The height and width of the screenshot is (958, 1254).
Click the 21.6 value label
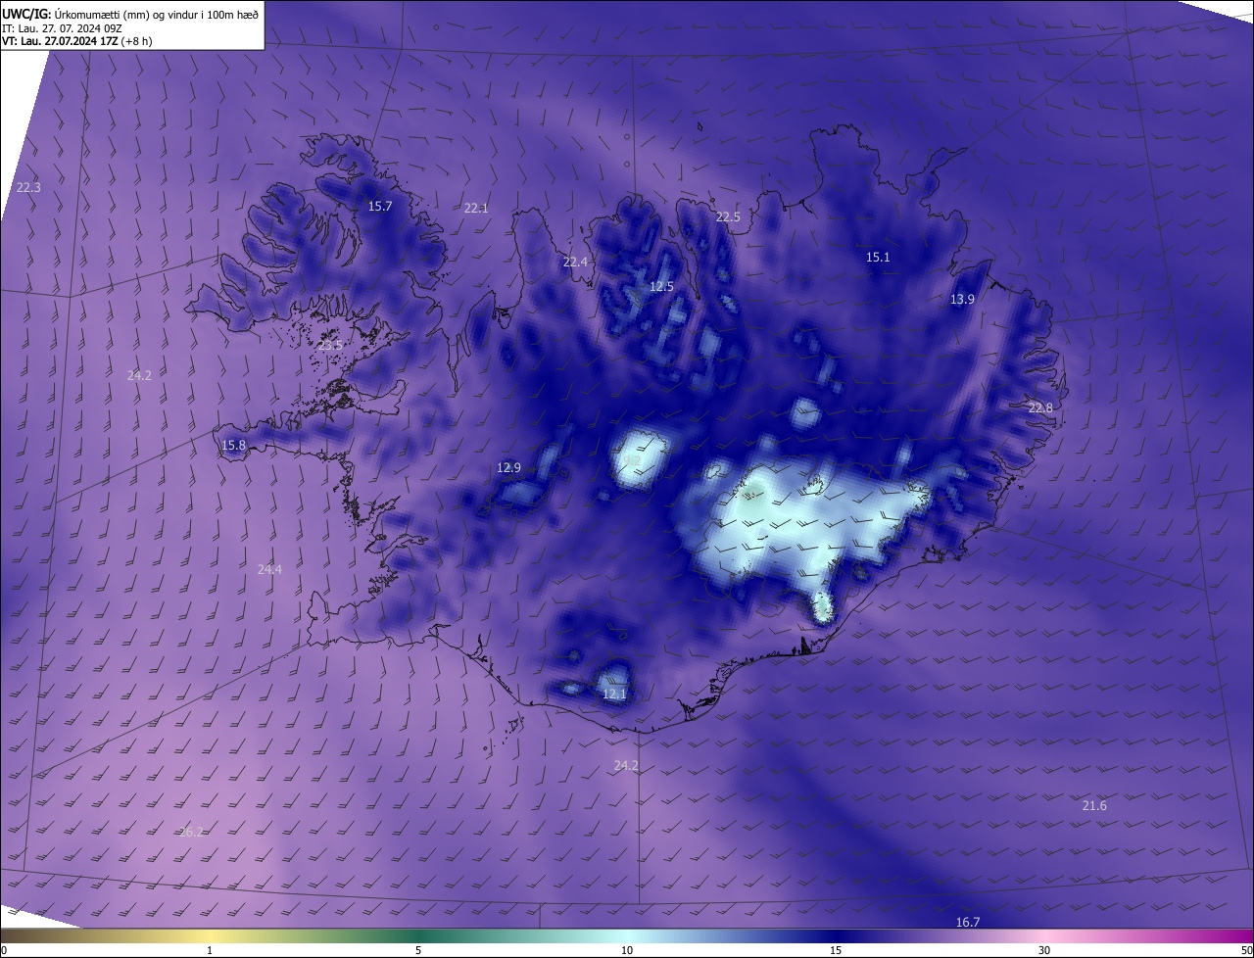pyautogui.click(x=1094, y=805)
